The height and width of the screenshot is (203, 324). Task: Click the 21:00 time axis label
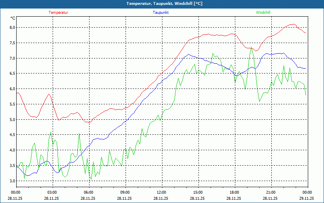point(271,192)
